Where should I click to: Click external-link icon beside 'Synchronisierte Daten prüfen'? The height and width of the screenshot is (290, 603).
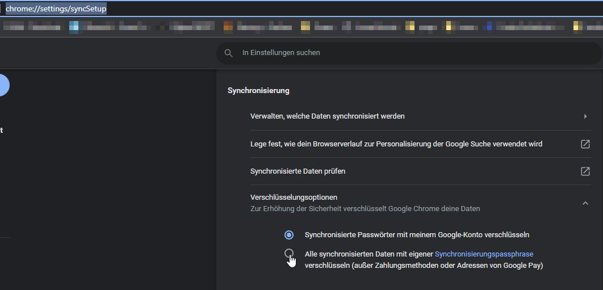585,171
